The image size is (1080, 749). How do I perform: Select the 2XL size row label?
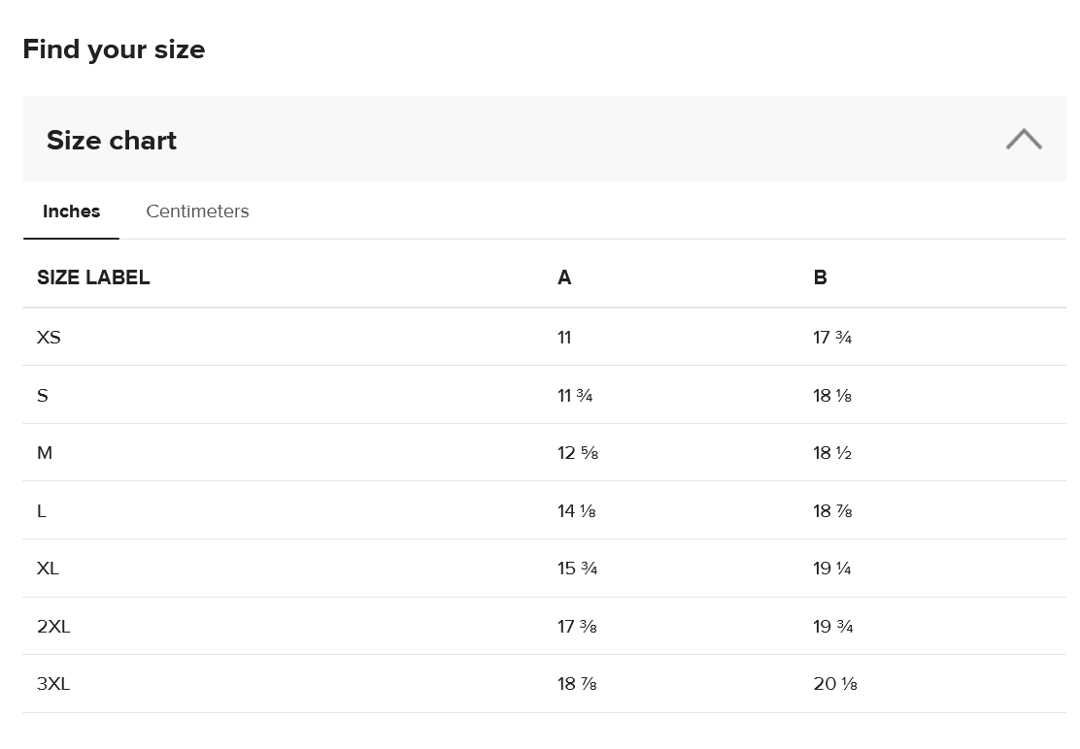[x=53, y=627]
